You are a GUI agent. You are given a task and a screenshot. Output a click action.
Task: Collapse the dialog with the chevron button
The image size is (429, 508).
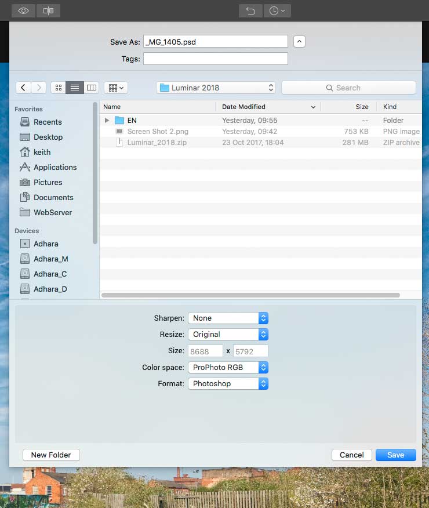pos(299,42)
